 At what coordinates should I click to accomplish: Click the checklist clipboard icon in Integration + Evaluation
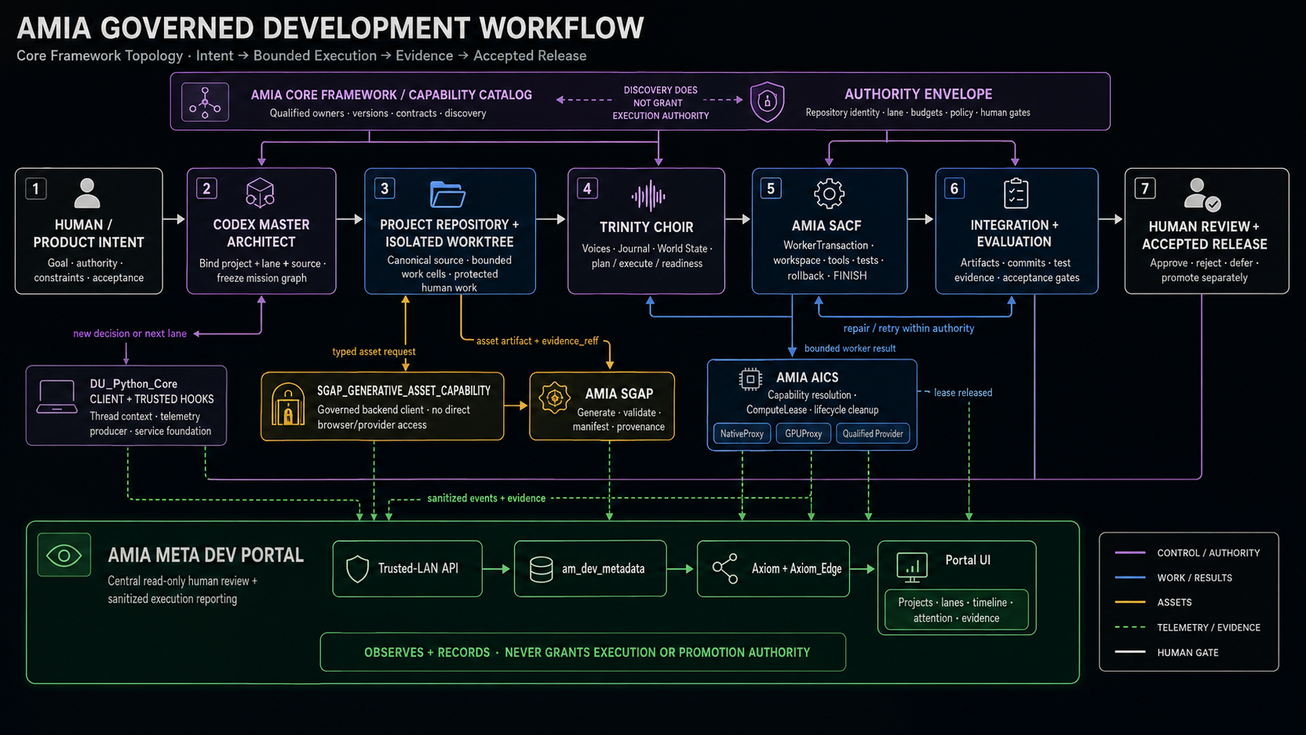(x=1015, y=193)
